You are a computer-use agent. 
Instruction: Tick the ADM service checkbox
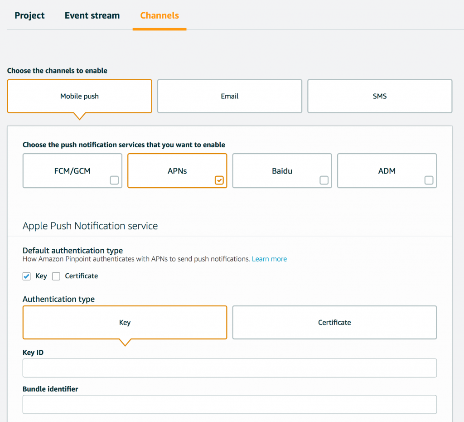click(429, 180)
